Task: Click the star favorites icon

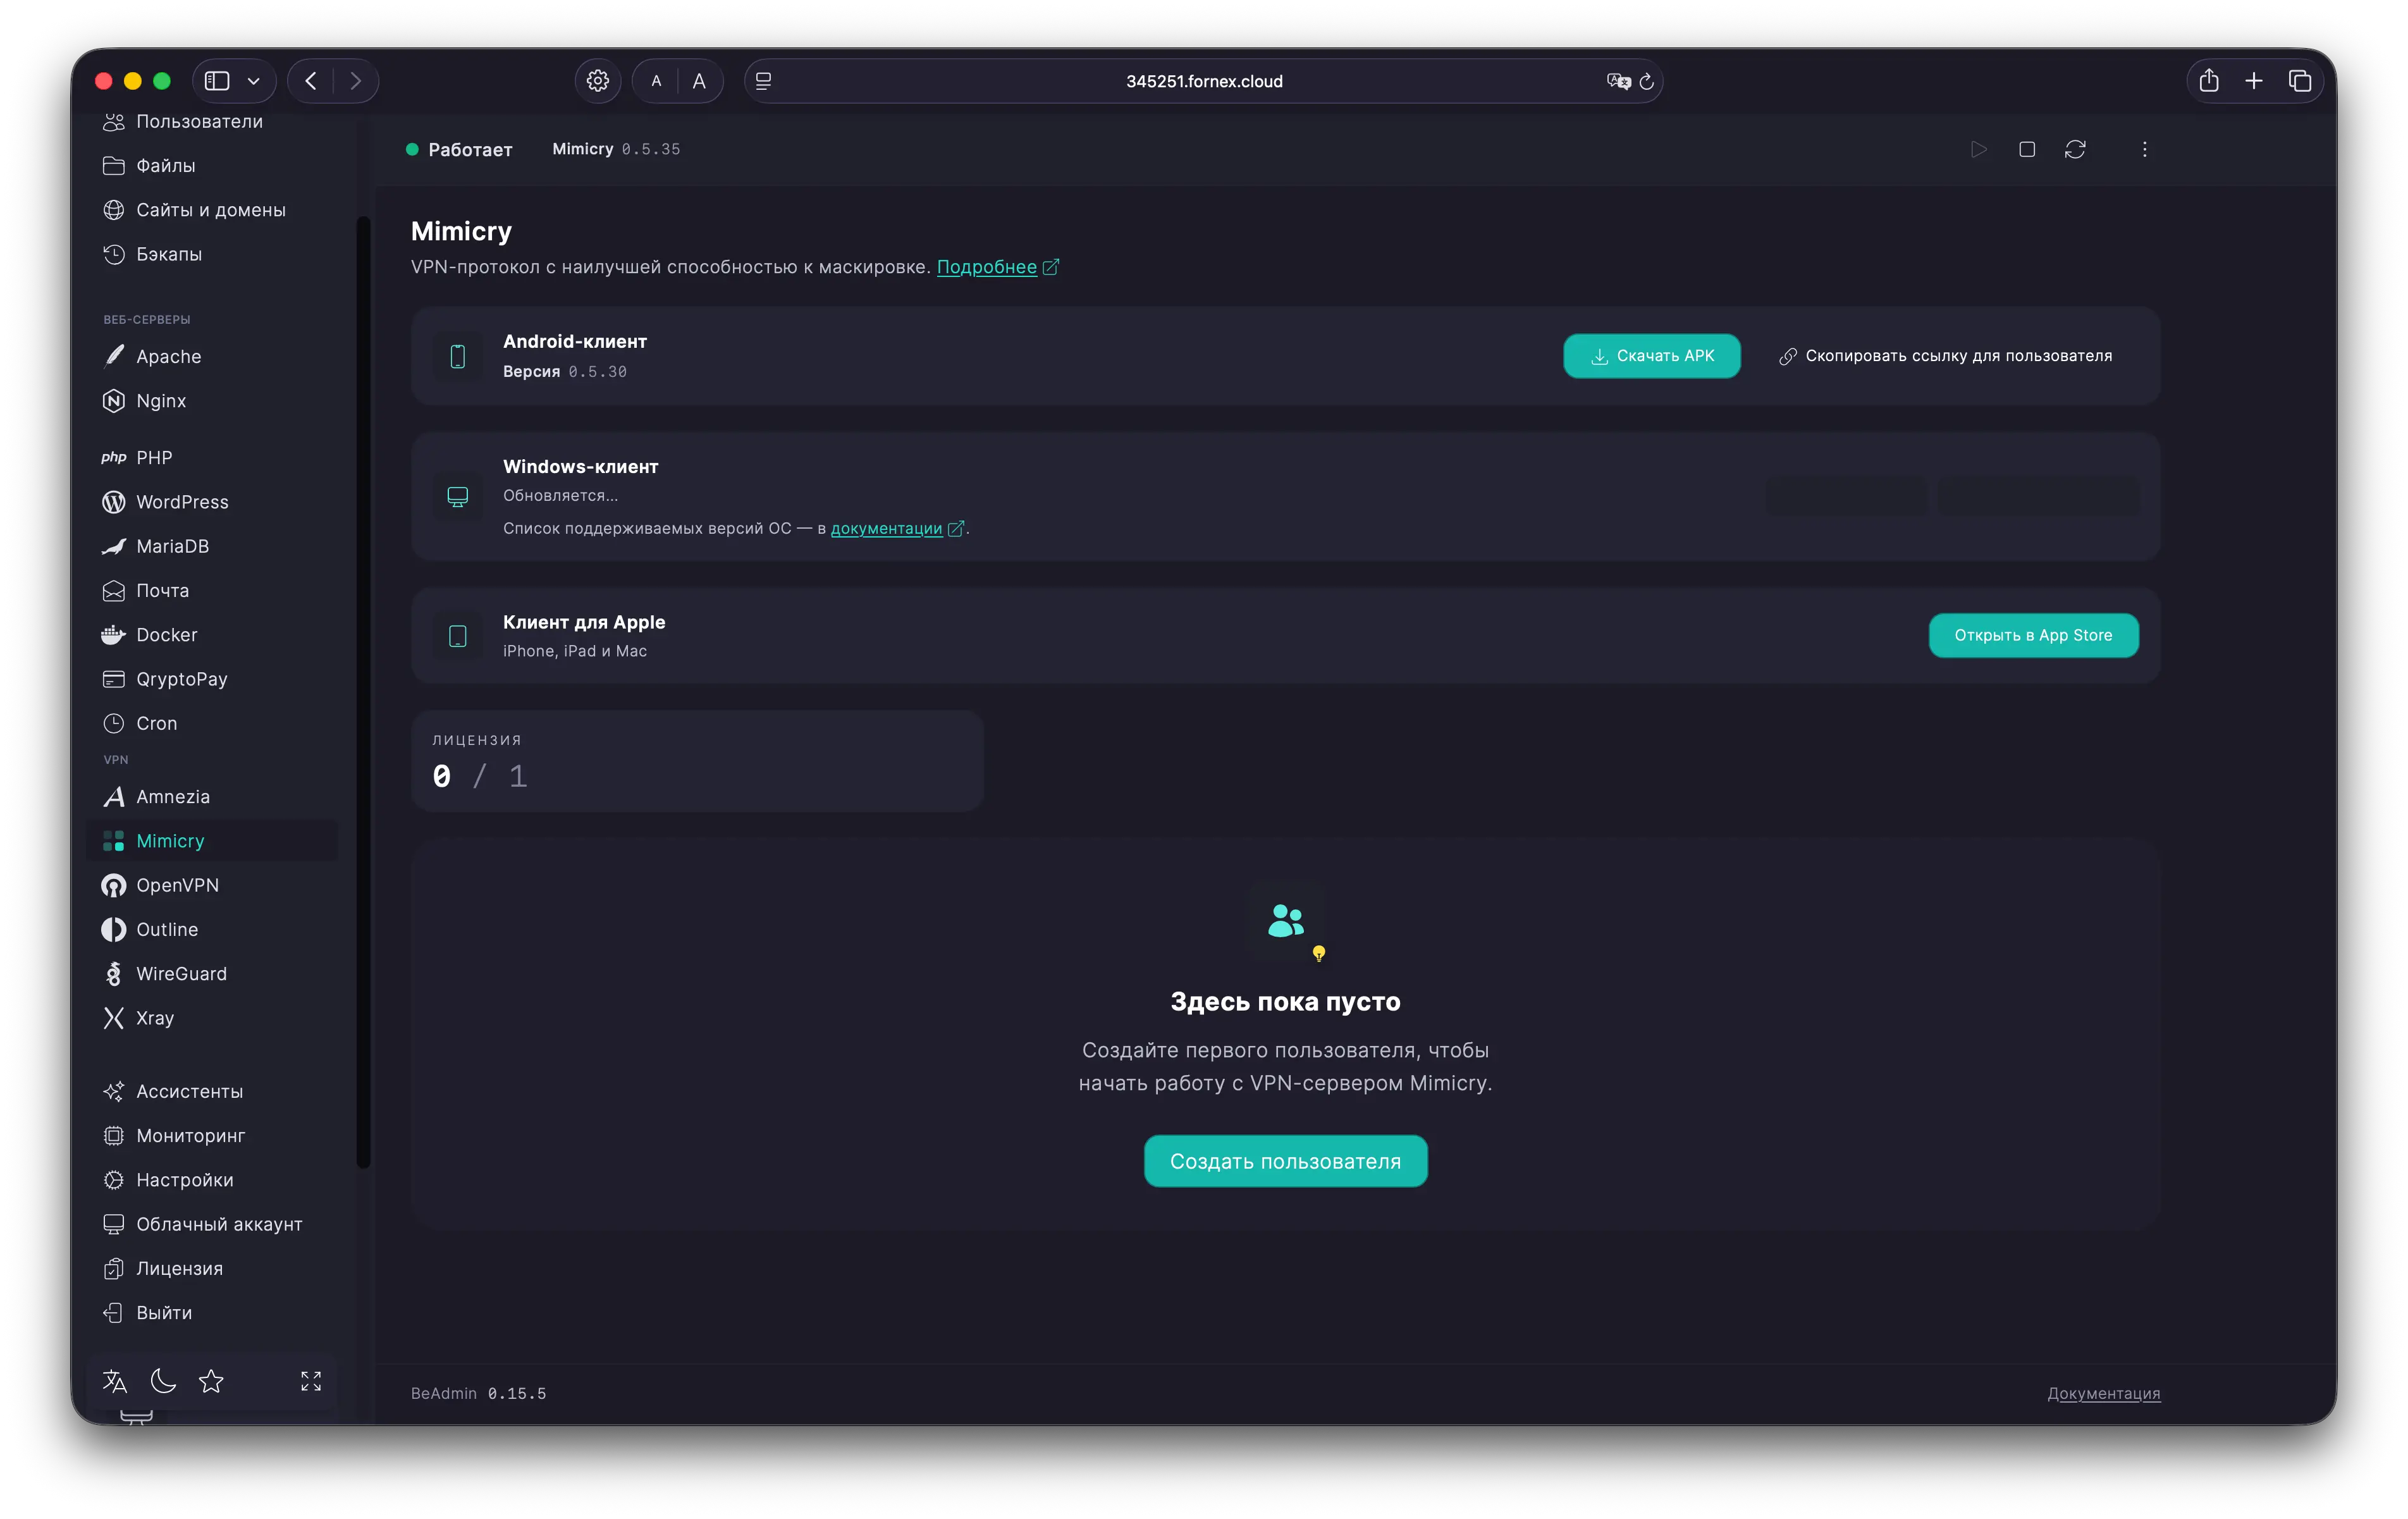Action: coord(211,1381)
